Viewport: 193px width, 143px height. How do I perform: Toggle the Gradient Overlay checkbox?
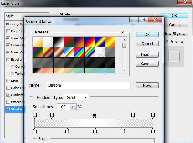click(x=8, y=95)
